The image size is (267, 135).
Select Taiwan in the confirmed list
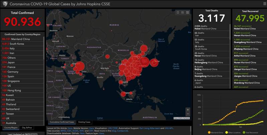click(22, 114)
